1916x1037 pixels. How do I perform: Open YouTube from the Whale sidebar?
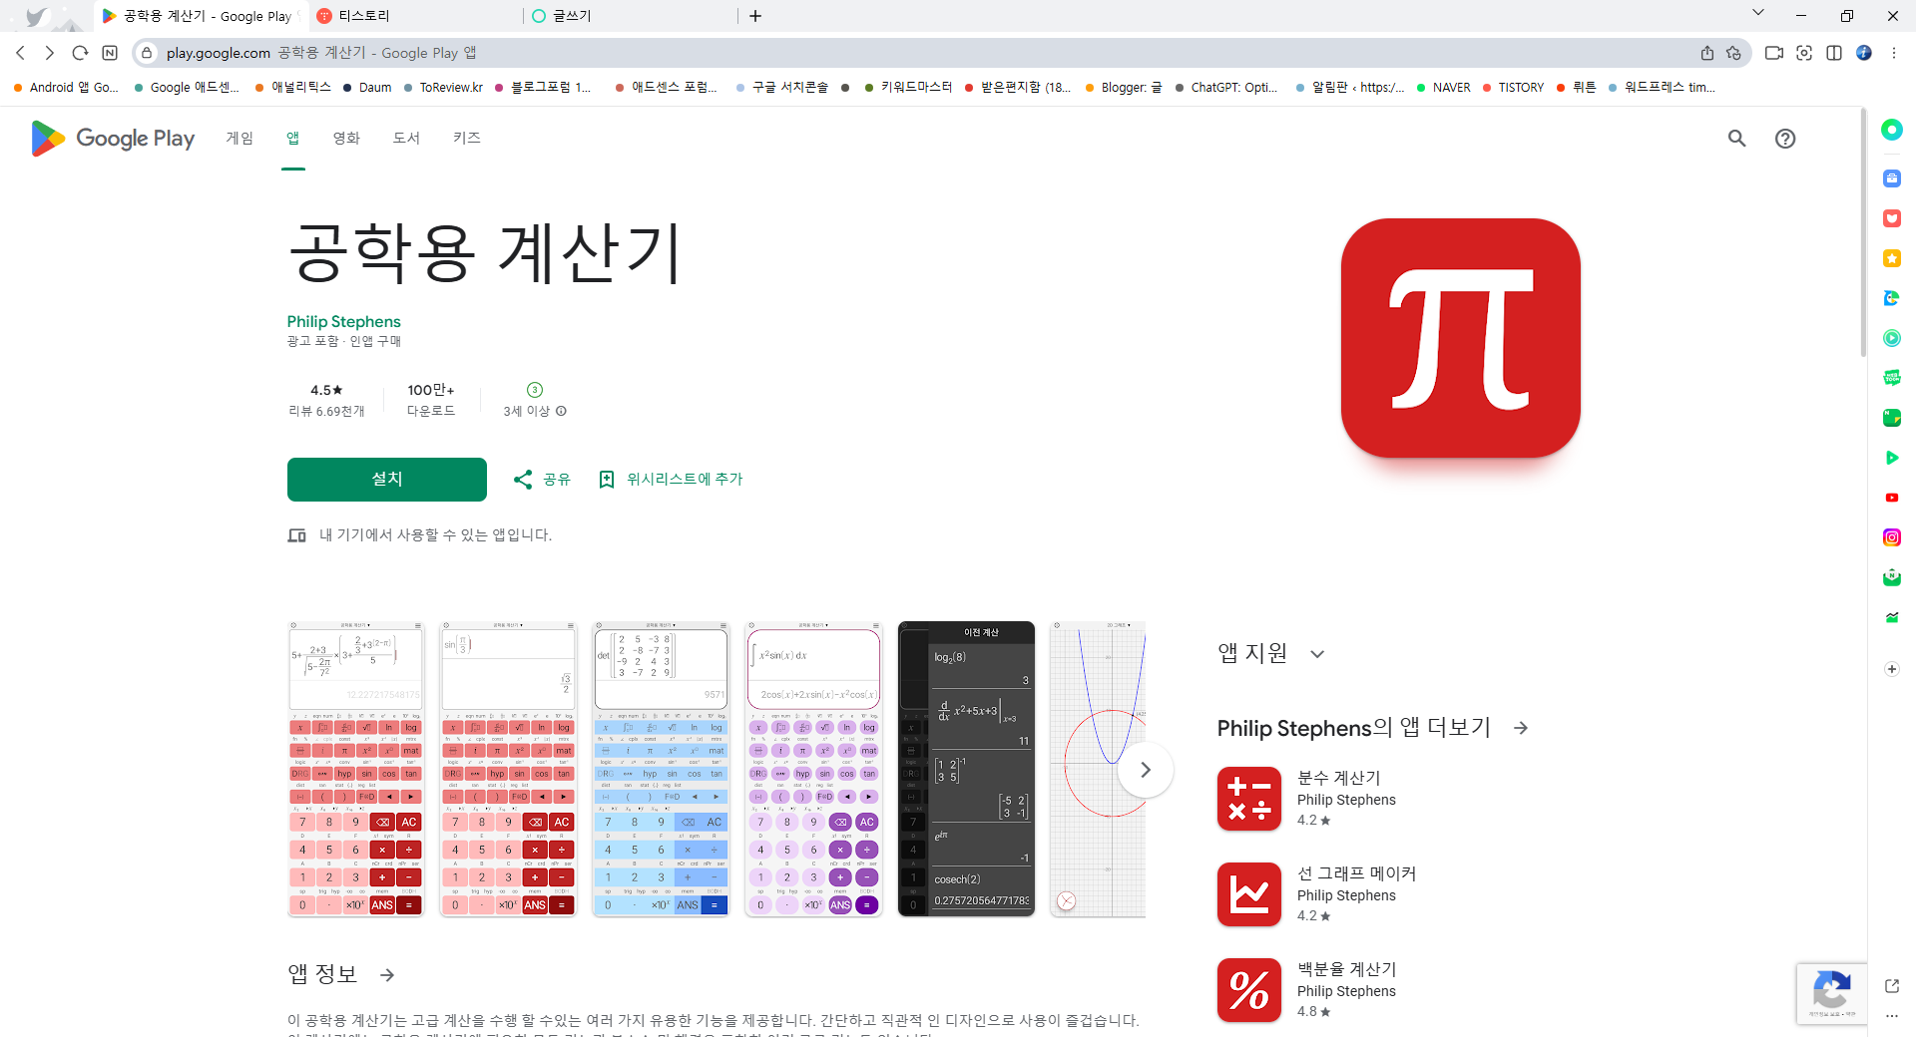tap(1891, 497)
